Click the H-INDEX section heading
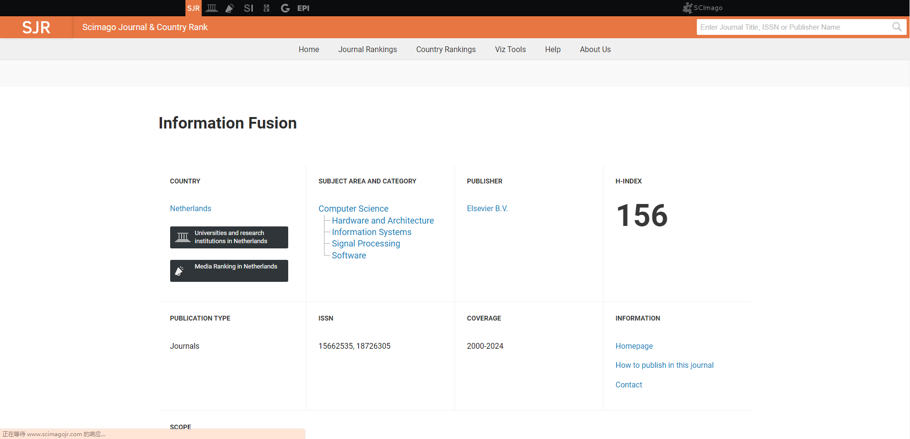 coord(628,181)
